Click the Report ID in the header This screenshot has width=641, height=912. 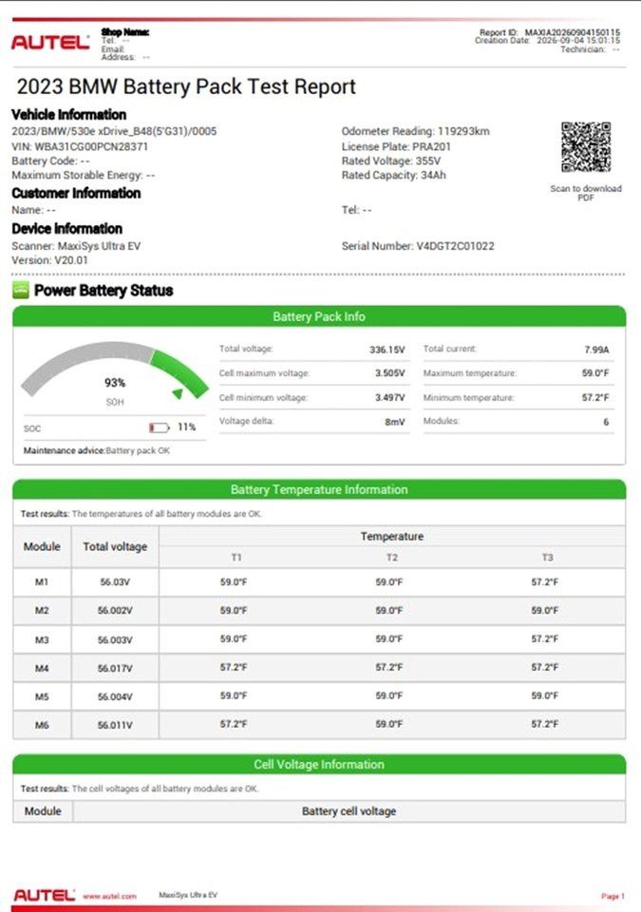coord(550,32)
